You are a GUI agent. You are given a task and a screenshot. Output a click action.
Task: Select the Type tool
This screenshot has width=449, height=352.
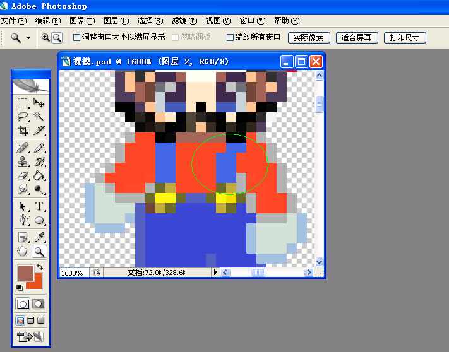(39, 206)
